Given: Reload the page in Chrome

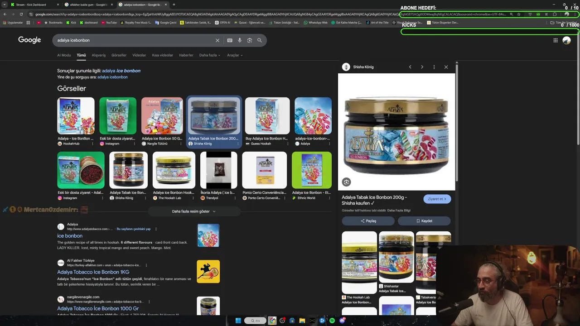Looking at the screenshot, I should point(21,14).
